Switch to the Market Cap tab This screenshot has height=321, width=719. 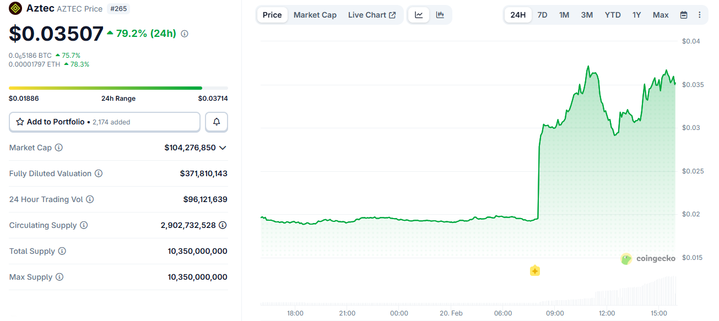(x=315, y=15)
